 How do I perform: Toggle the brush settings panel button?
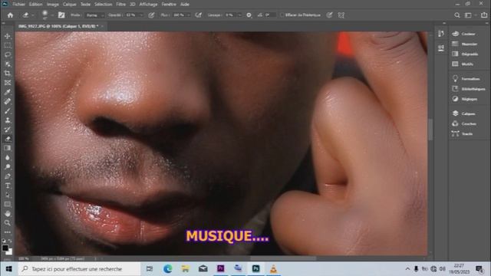(61, 15)
